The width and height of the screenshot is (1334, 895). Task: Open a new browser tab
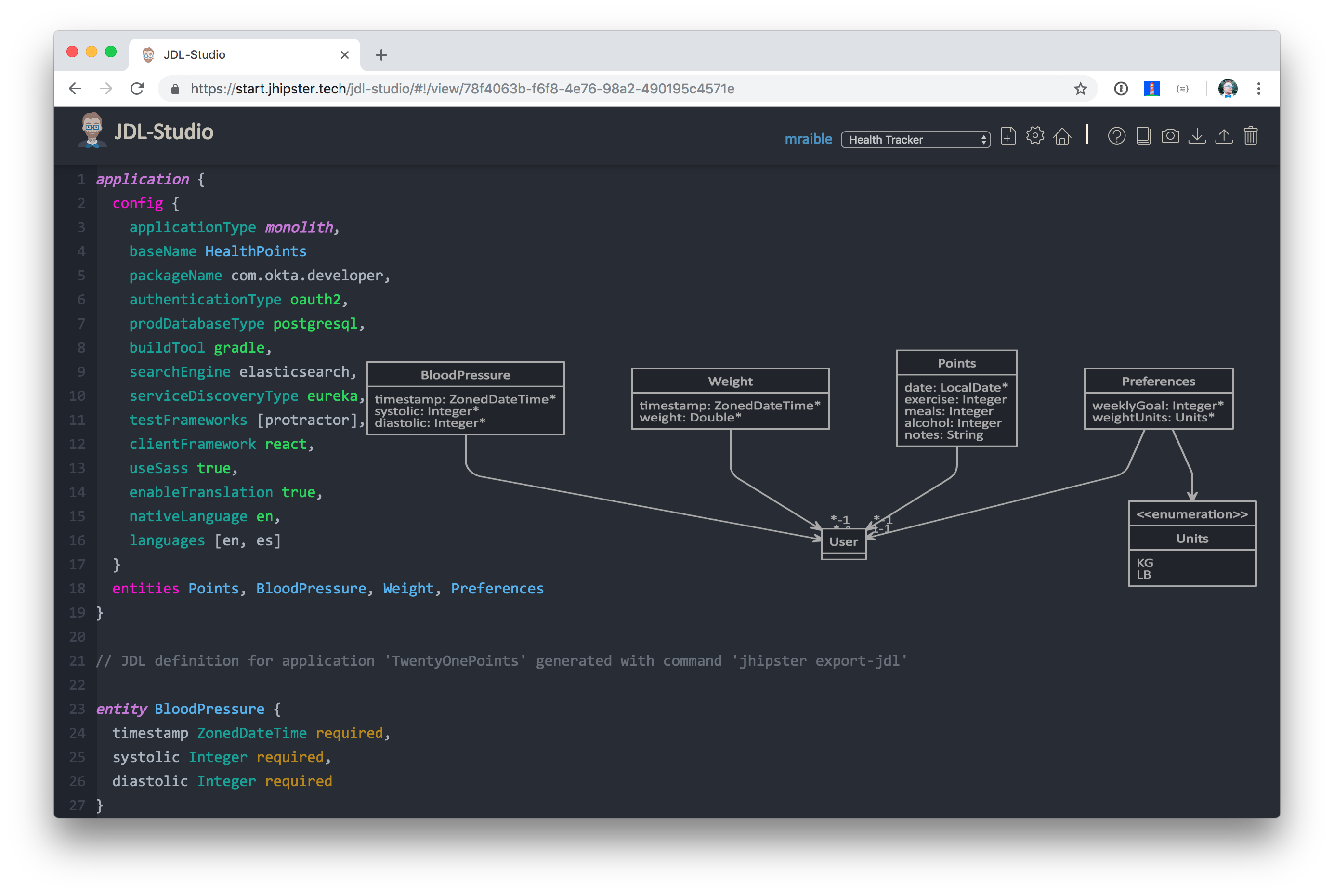(381, 55)
